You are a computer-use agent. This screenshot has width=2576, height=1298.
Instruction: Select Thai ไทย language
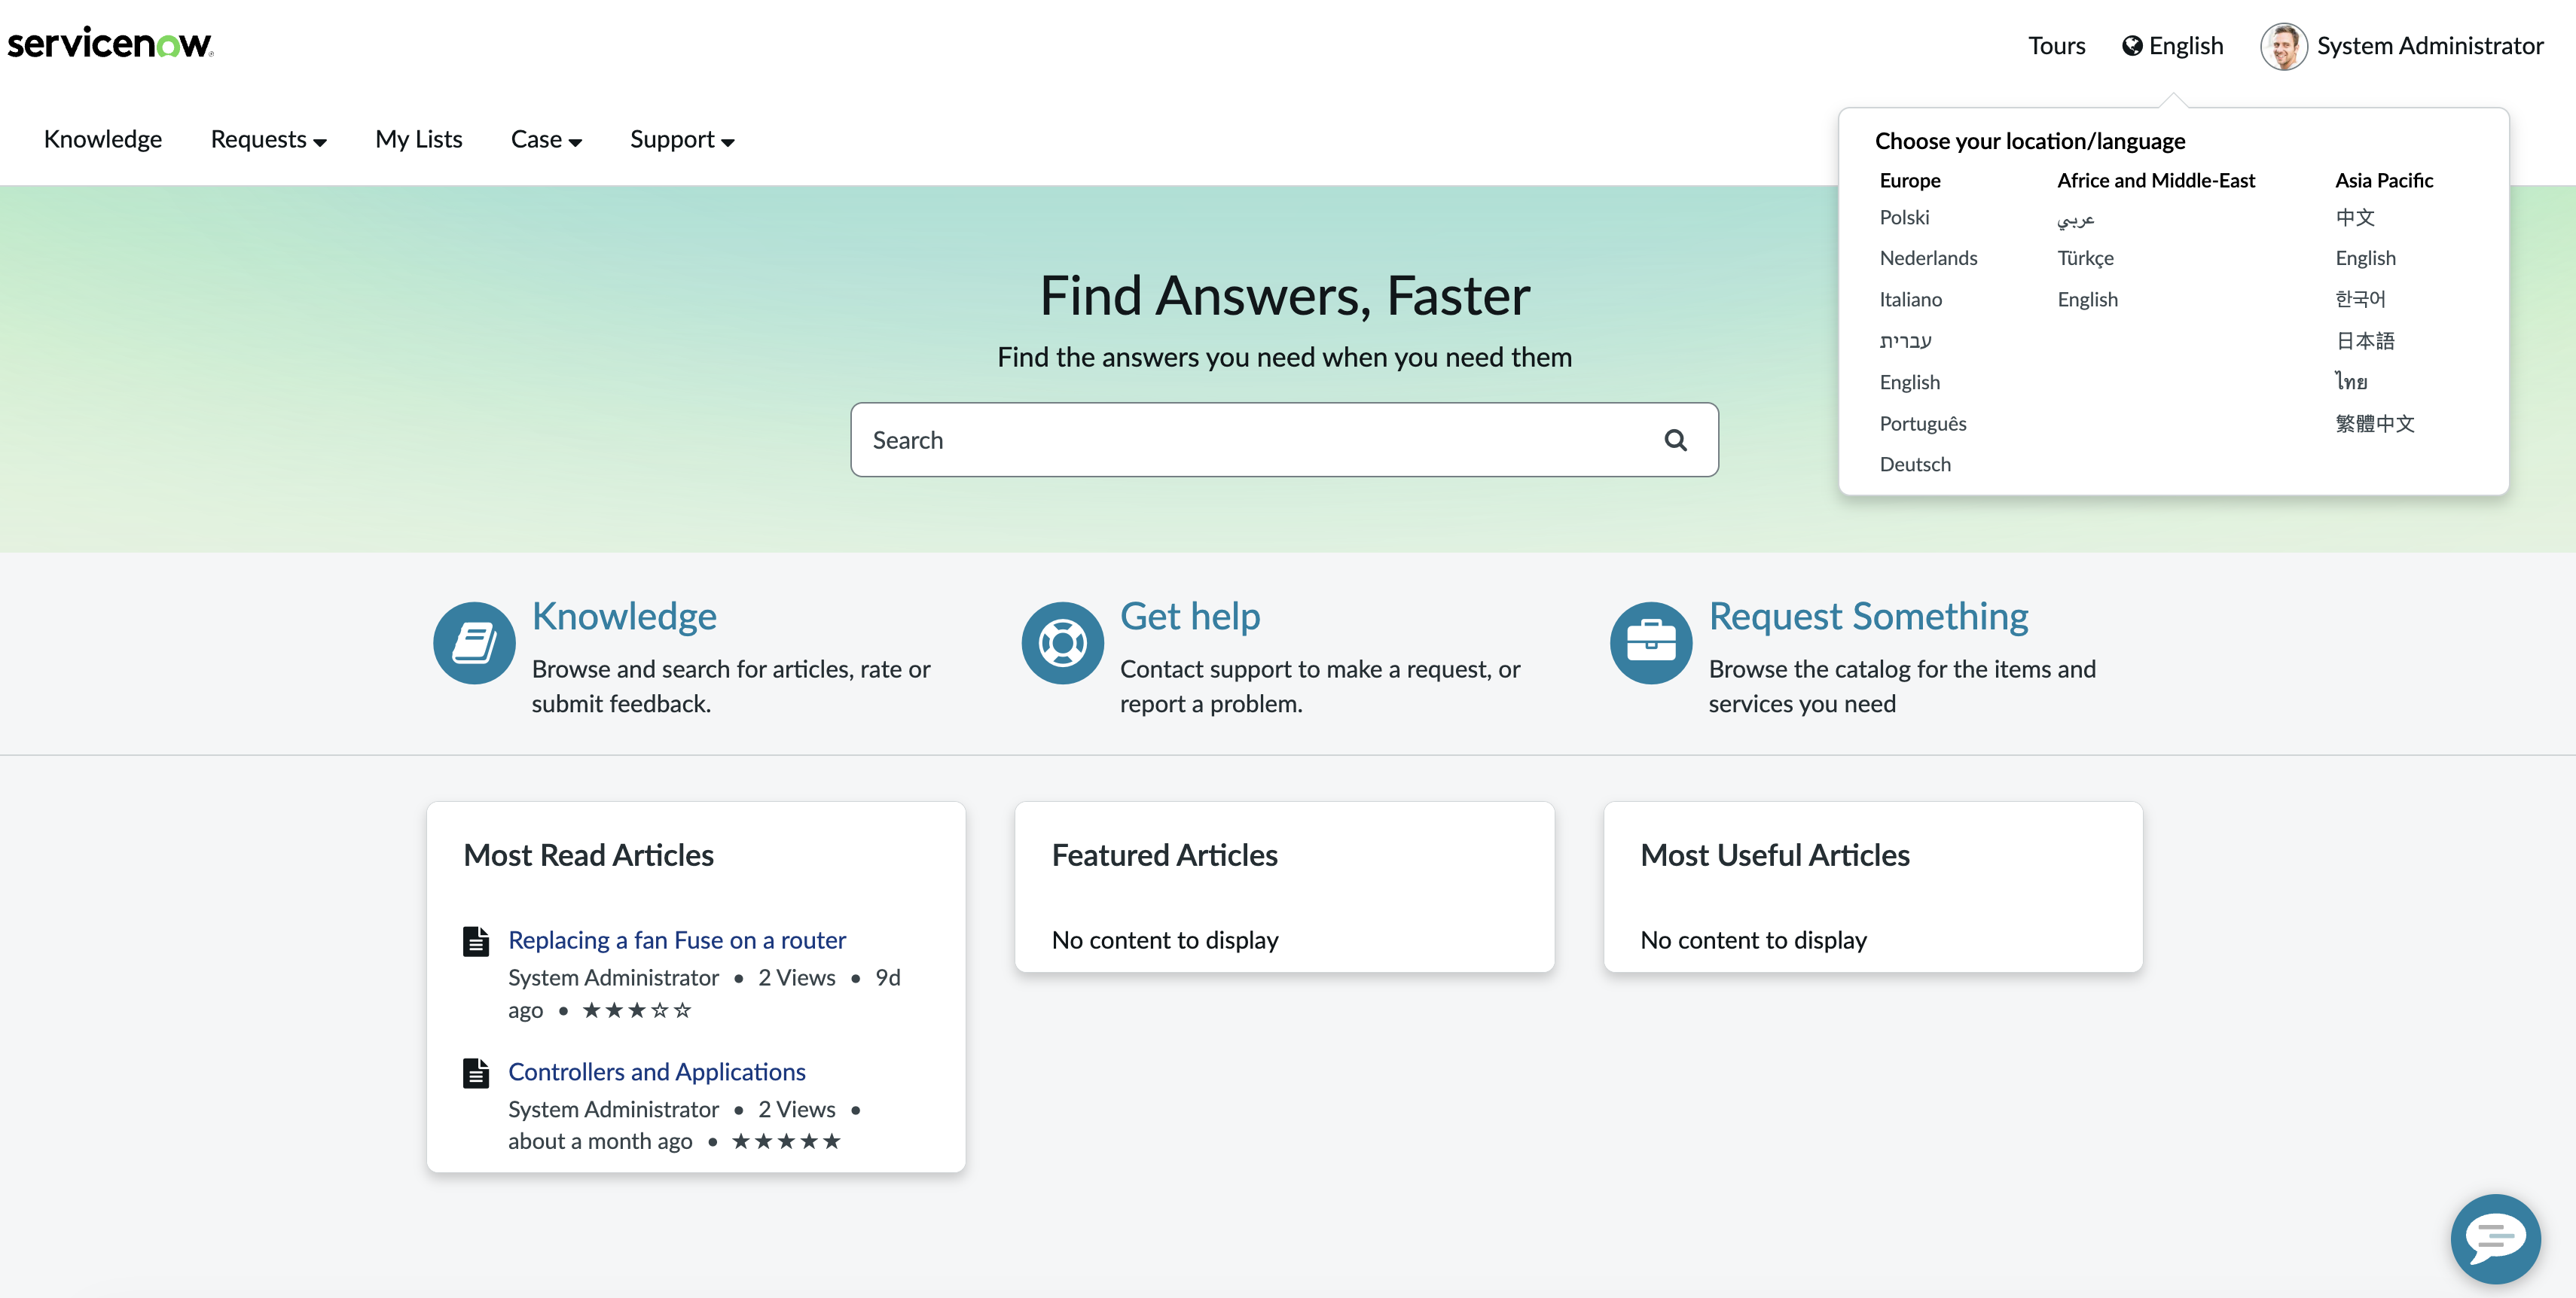pyautogui.click(x=2352, y=382)
